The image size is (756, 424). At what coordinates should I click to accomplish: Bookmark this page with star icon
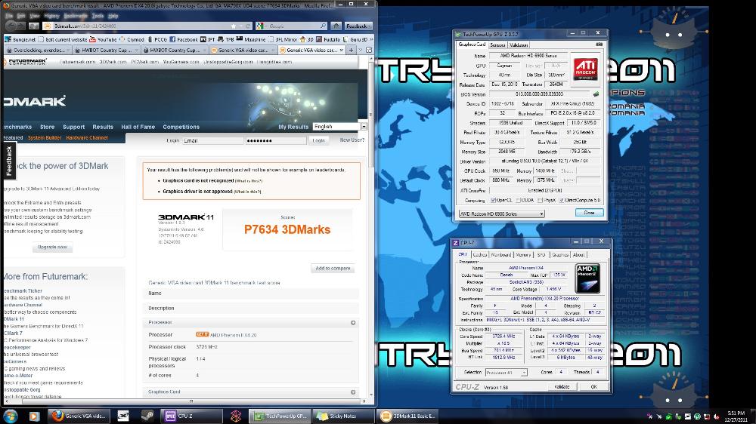(x=234, y=26)
